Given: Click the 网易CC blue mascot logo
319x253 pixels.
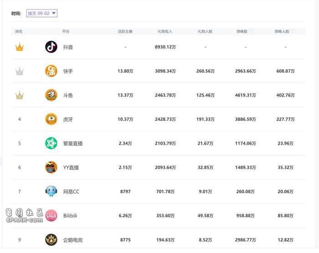Looking at the screenshot, I should pyautogui.click(x=51, y=191).
